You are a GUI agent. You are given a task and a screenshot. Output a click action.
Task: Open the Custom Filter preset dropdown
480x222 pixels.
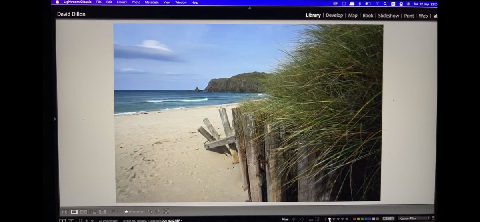click(414, 219)
